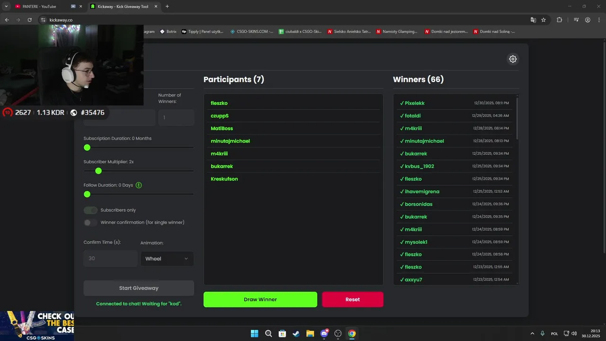Open the clock and calendar flyout

(592, 333)
